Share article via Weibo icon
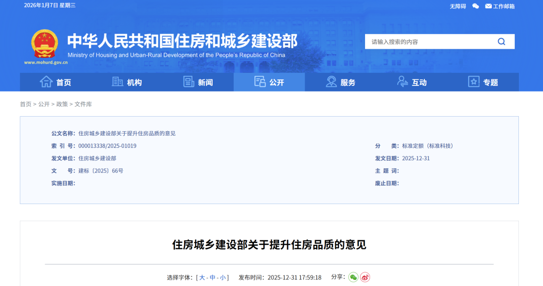This screenshot has width=543, height=286. click(x=365, y=277)
